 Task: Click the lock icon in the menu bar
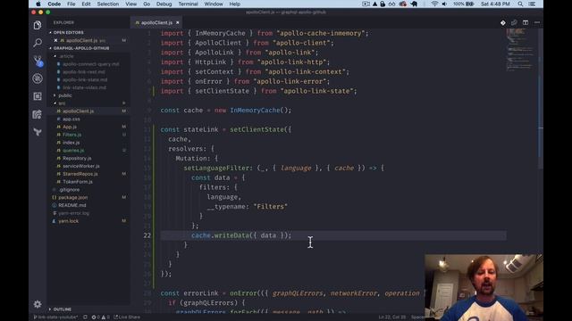383,4
